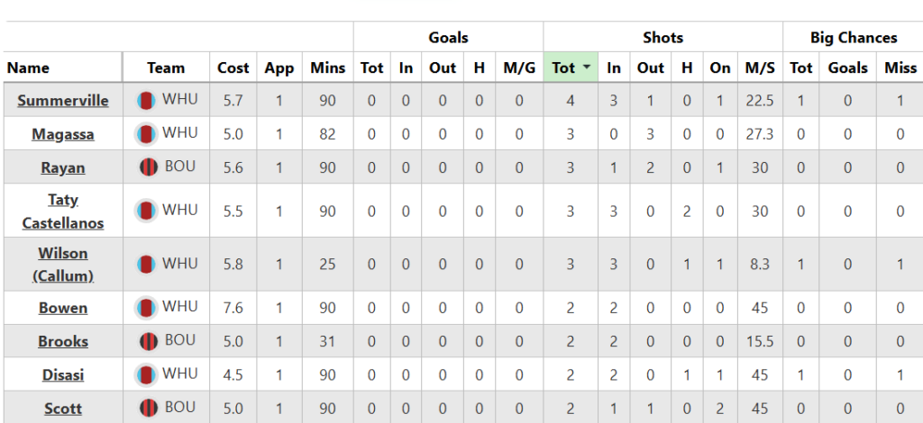The image size is (923, 423).
Task: Click the BOU badge in Brooks's row
Action: click(x=149, y=341)
